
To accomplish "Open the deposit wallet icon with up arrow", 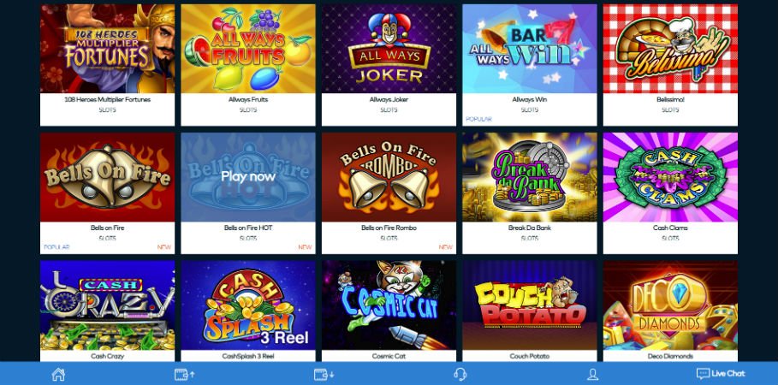I will (184, 374).
